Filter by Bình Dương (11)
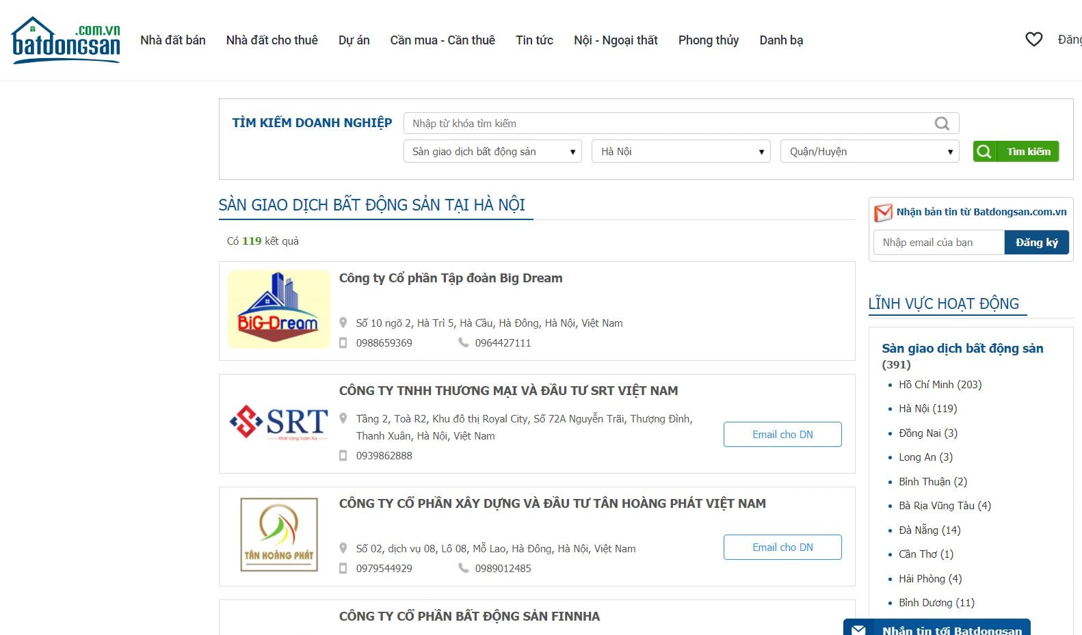The image size is (1082, 635). 937,603
